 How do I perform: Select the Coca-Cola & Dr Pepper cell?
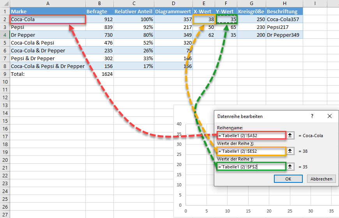(48, 50)
